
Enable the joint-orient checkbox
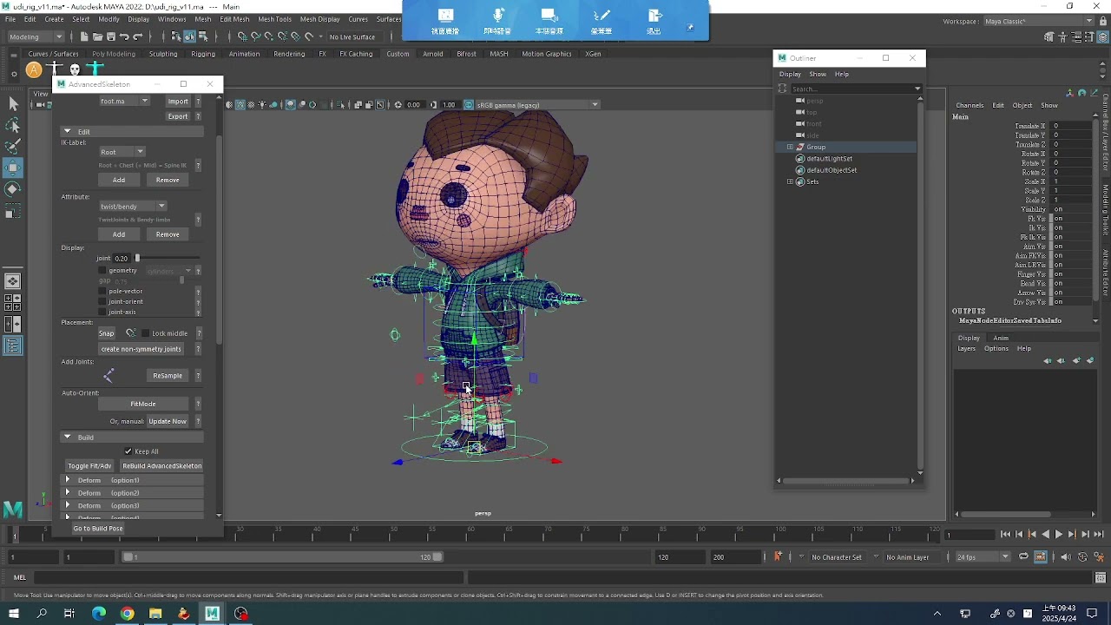point(102,302)
